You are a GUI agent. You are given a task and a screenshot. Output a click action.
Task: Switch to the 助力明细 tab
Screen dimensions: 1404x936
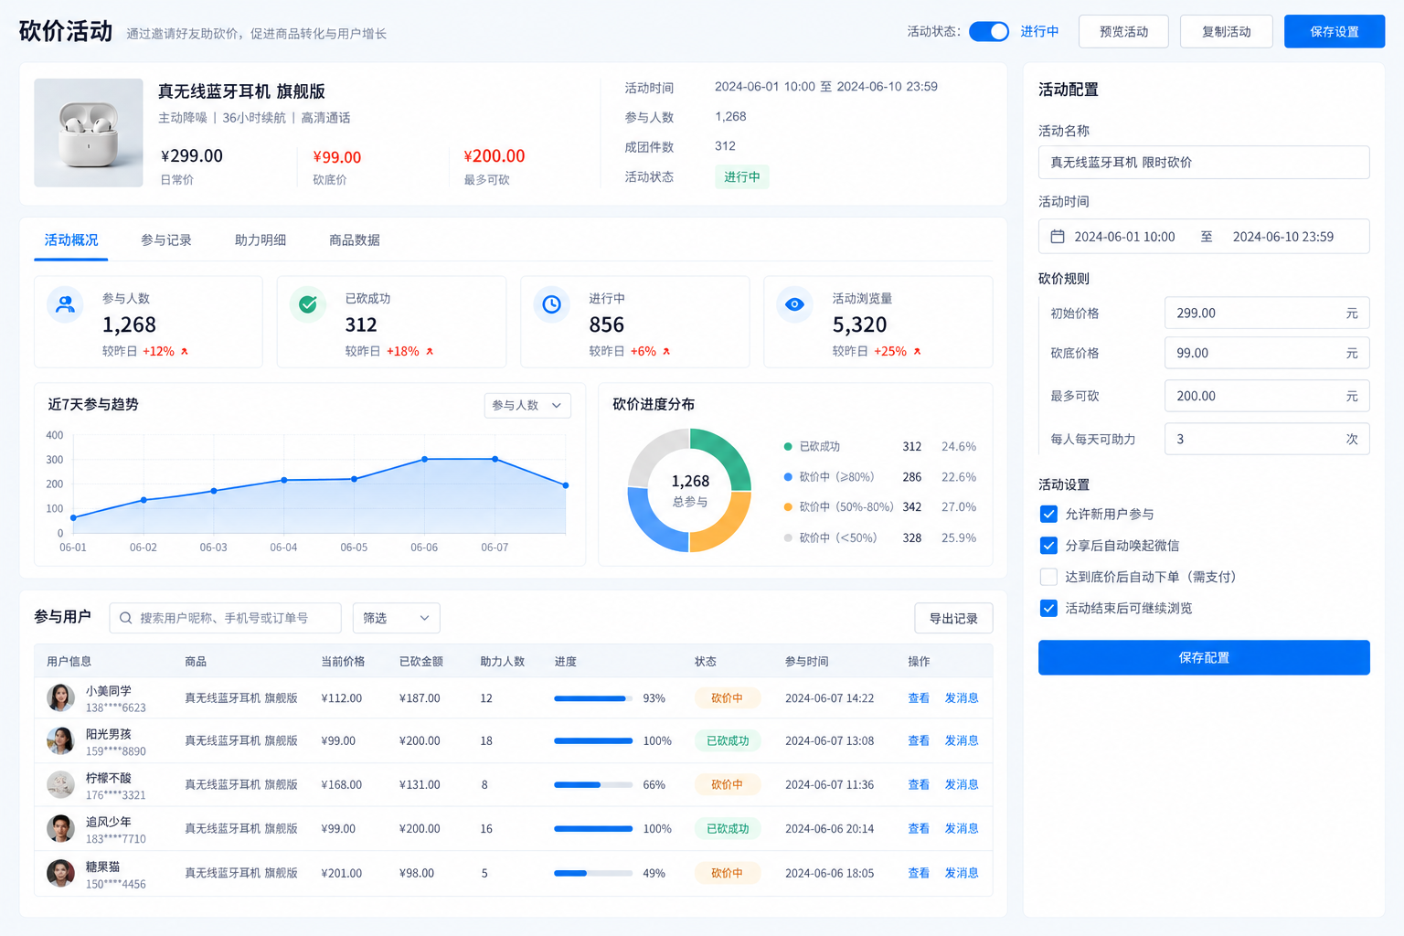click(x=261, y=240)
